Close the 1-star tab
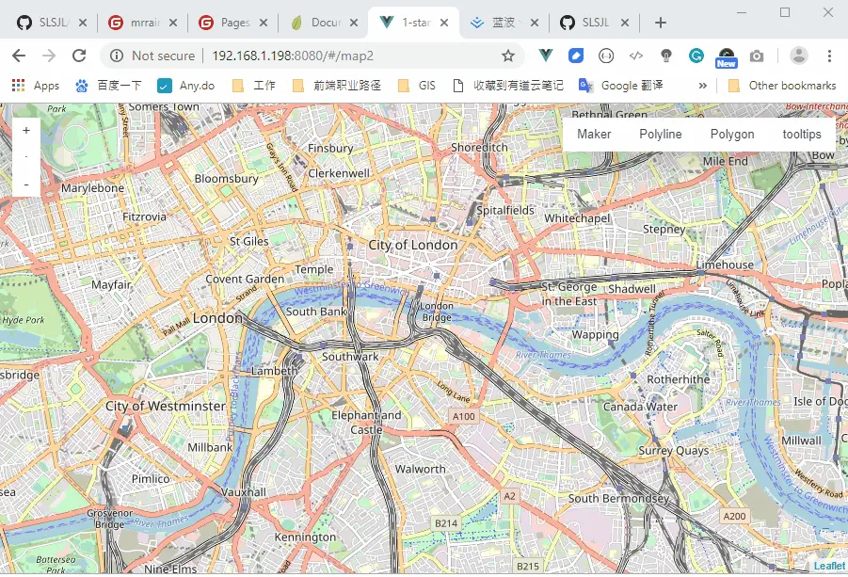The height and width of the screenshot is (577, 848). [x=444, y=23]
